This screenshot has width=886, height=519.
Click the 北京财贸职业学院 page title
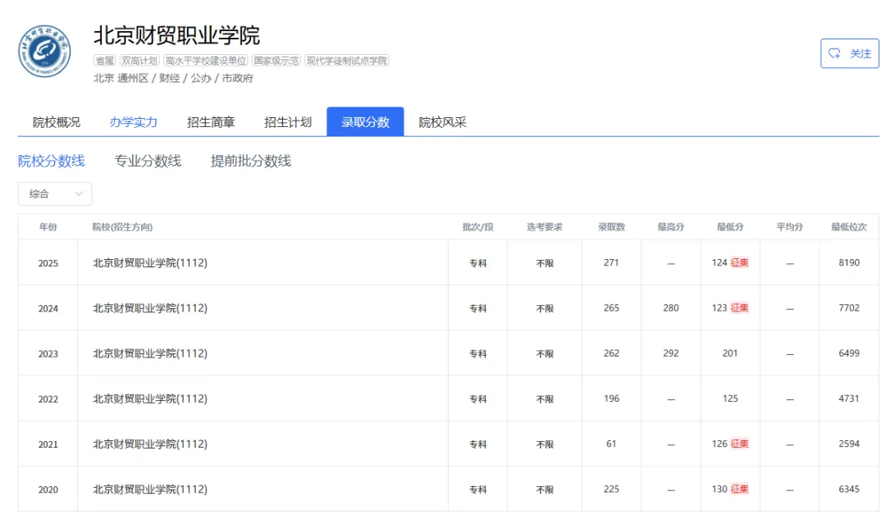click(176, 35)
